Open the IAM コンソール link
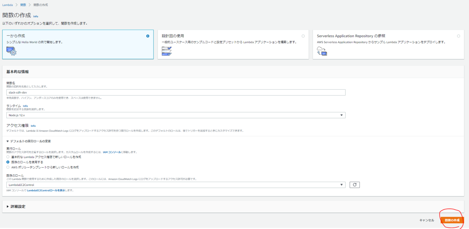The height and width of the screenshot is (229, 469). [112, 152]
